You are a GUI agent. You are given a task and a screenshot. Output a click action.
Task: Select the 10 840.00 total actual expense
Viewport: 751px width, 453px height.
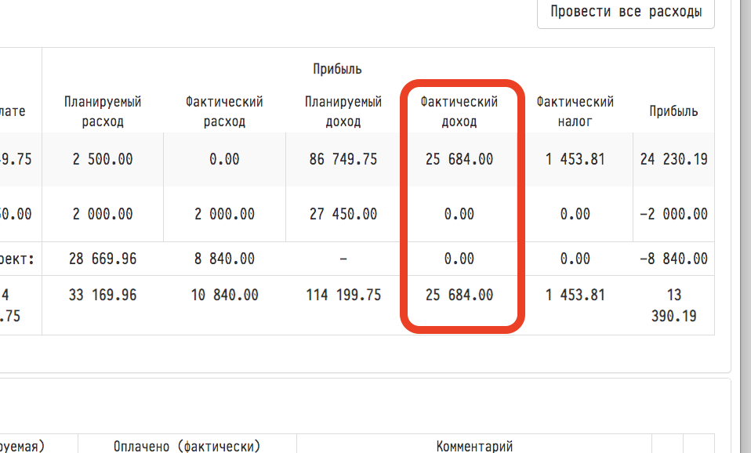tap(224, 295)
